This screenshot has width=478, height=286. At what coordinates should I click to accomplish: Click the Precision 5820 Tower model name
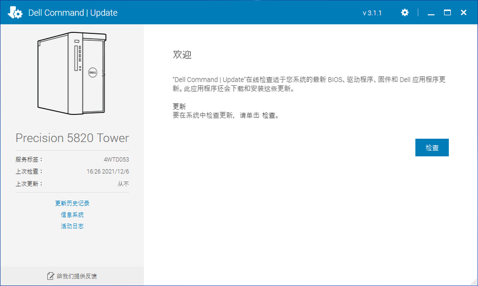(72, 138)
